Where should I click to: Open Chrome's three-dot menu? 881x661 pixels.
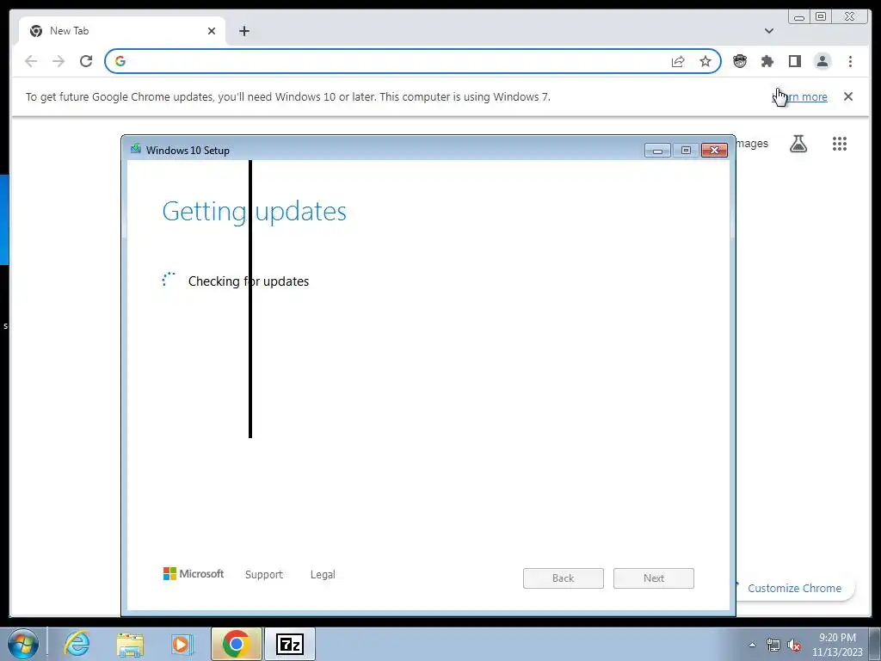[x=850, y=61]
